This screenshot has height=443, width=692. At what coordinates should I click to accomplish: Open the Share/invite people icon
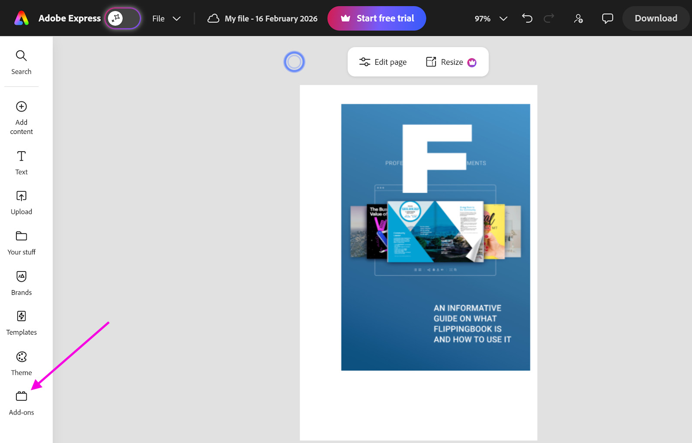578,18
